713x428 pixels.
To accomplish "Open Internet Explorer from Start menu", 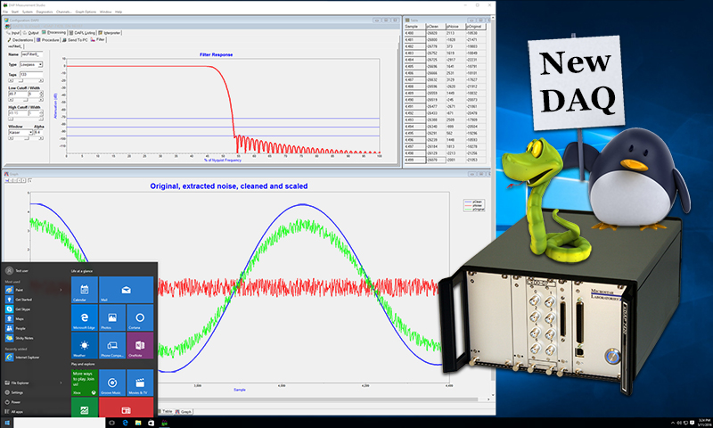I will click(x=35, y=357).
